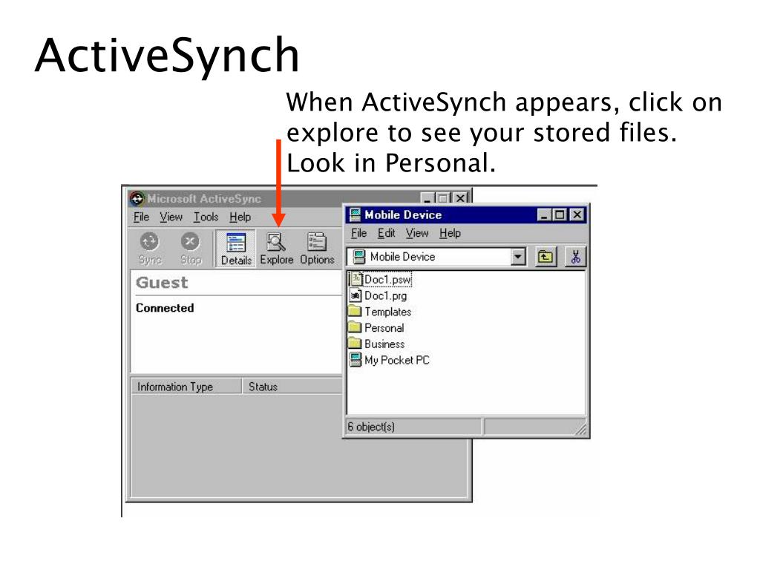Viewport: 760px width, 570px height.
Task: Open the Options toolbar icon in ActiveSync
Action: point(317,249)
